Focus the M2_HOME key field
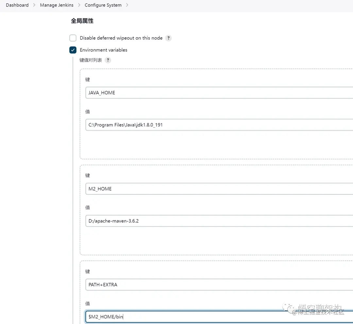This screenshot has height=324, width=353. pos(219,189)
